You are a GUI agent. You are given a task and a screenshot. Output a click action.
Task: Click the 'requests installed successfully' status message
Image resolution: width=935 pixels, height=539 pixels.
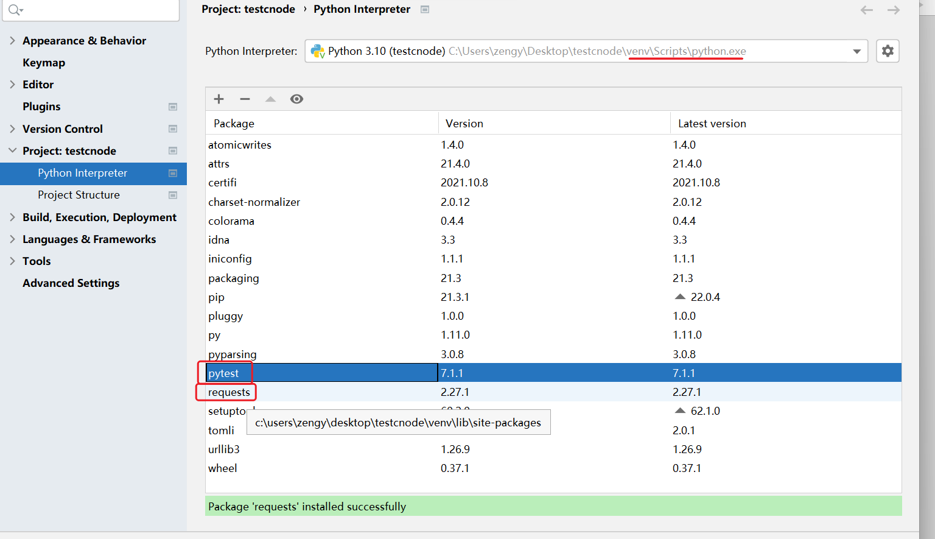[553, 506]
